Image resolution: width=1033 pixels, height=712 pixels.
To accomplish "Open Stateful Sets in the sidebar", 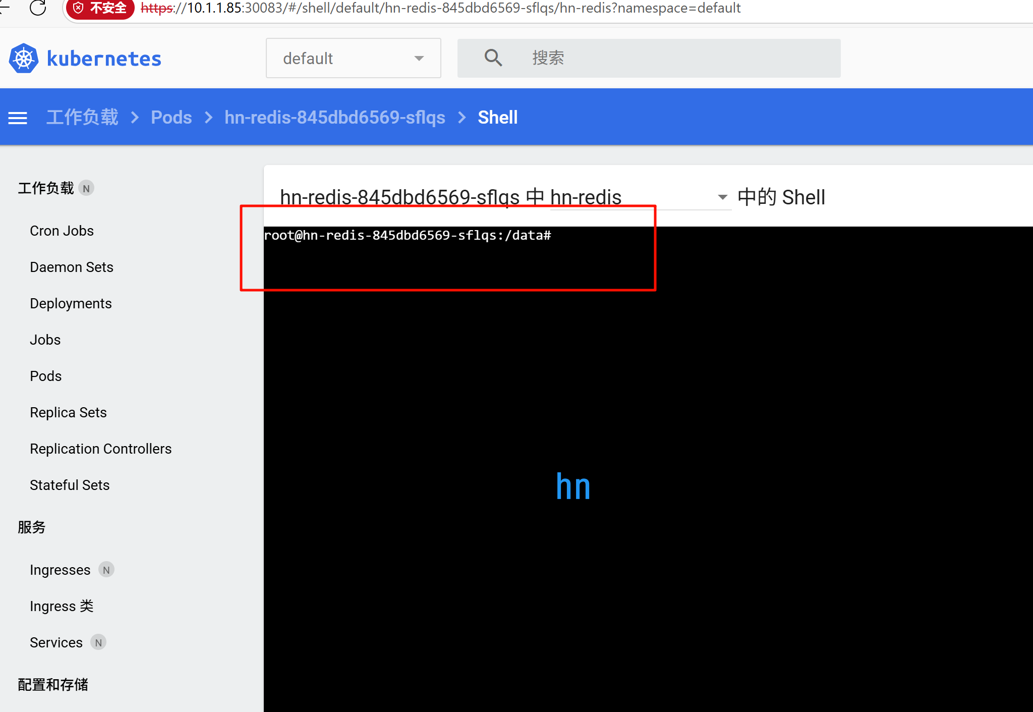I will (70, 485).
